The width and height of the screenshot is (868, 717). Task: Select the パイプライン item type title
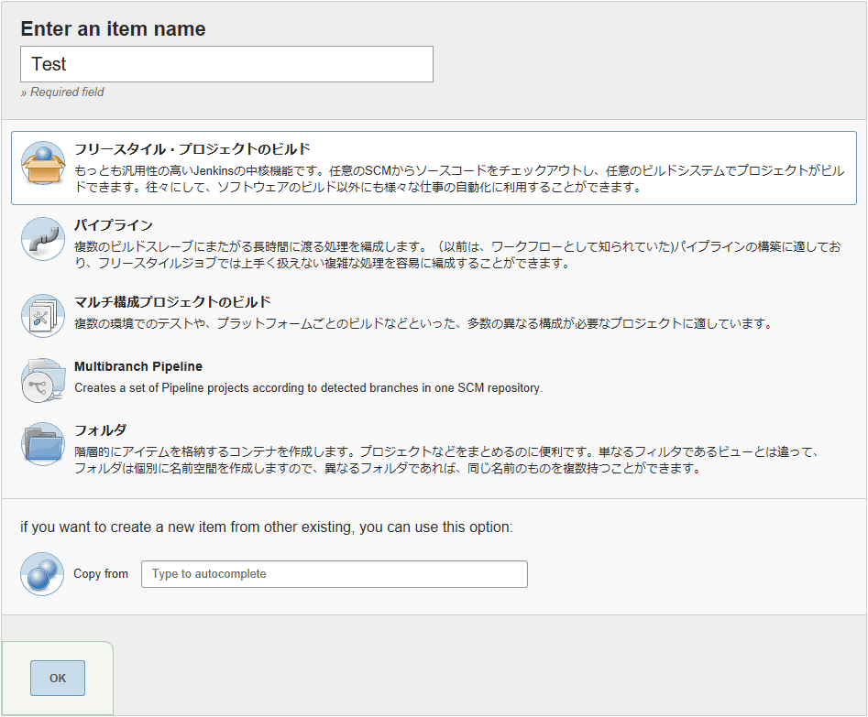pyautogui.click(x=114, y=224)
